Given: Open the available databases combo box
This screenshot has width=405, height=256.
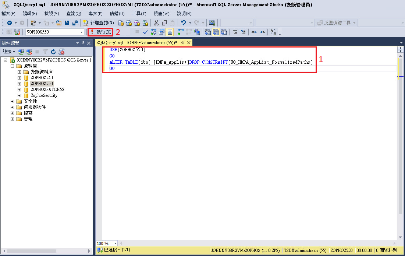Looking at the screenshot, I should coord(55,32).
